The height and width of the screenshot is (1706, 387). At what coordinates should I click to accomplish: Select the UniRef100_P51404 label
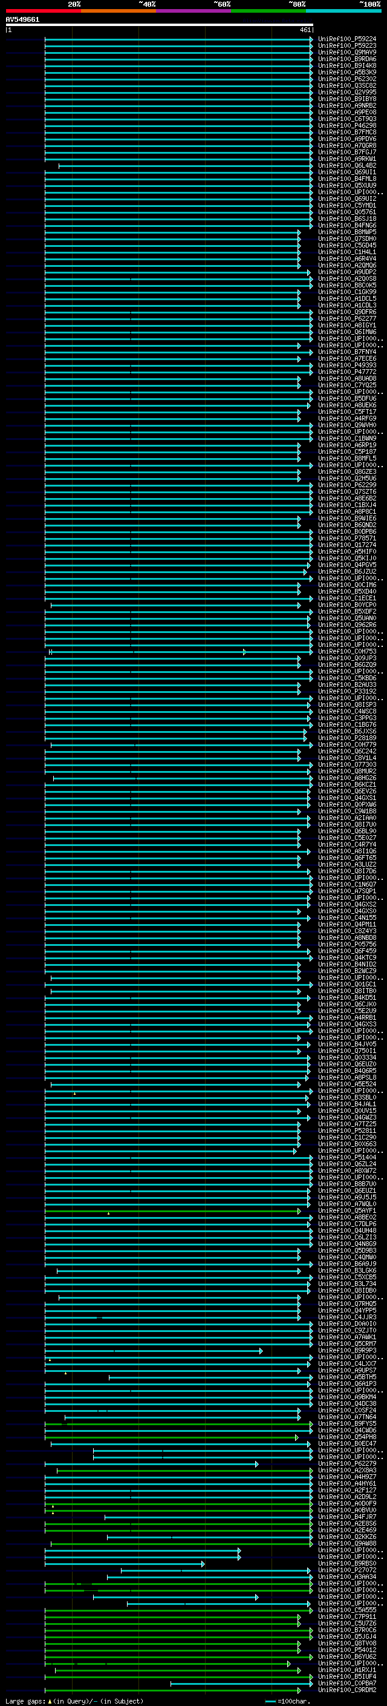(x=347, y=1158)
